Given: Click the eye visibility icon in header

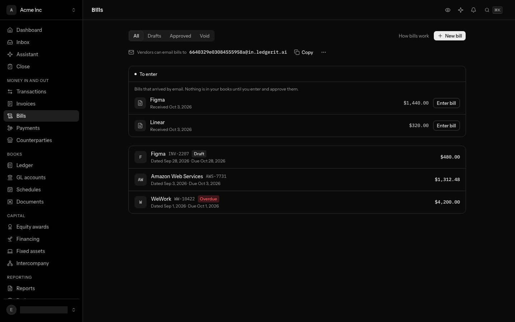Looking at the screenshot, I should [447, 10].
